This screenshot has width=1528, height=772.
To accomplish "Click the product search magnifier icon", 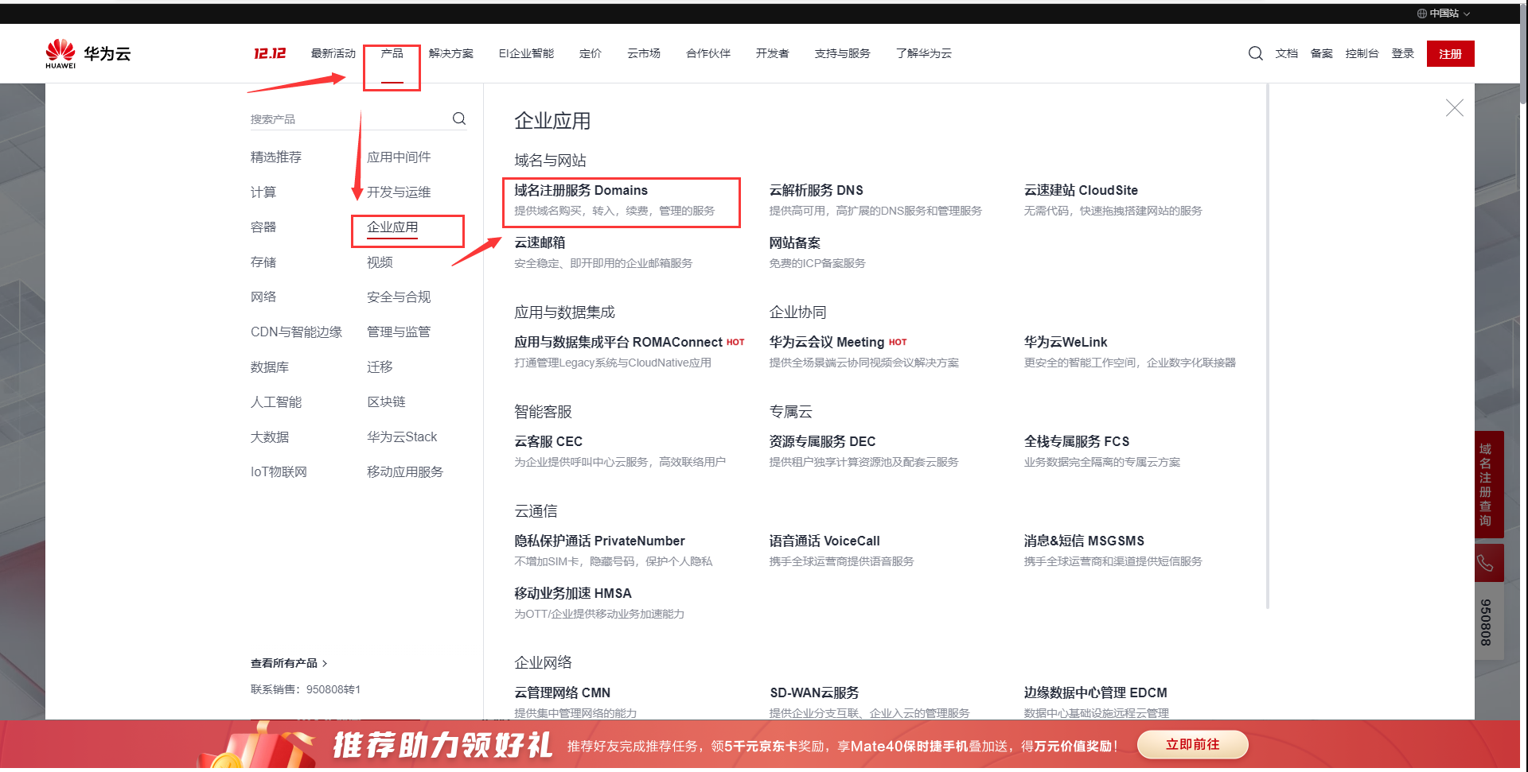I will tap(459, 118).
